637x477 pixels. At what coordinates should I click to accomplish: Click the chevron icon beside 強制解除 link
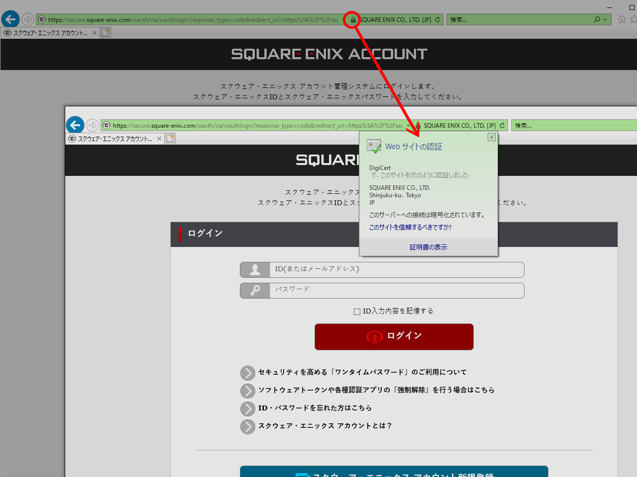click(248, 391)
